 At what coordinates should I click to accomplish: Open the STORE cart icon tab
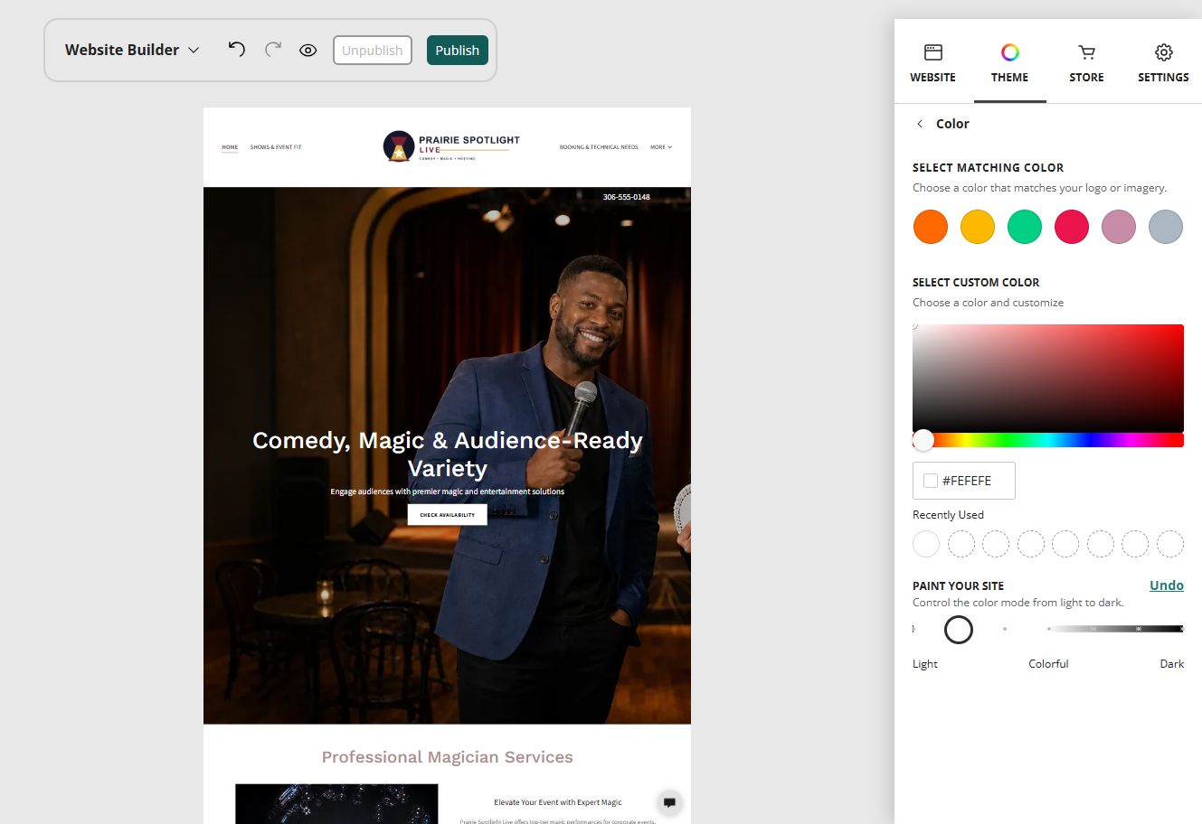(1086, 63)
